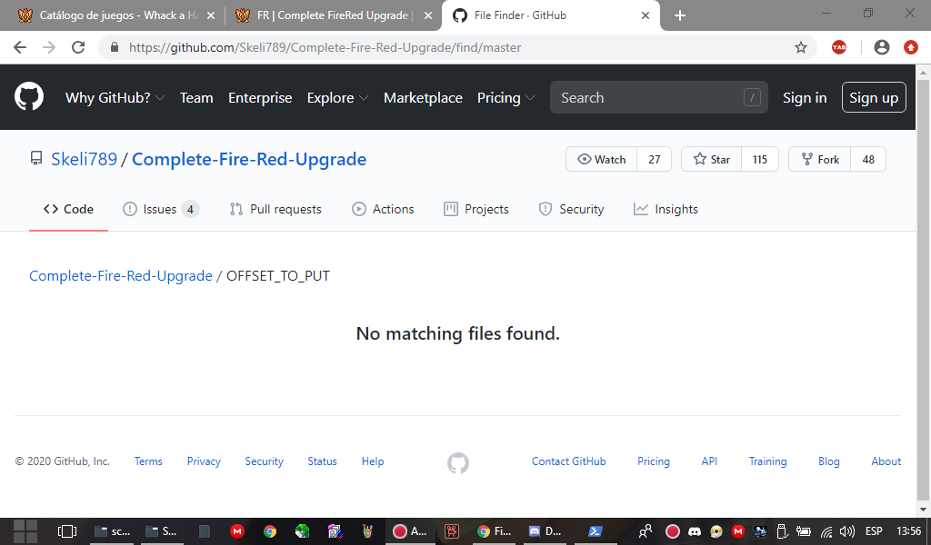
Task: Expand the Pricing dropdown menu
Action: click(x=506, y=98)
